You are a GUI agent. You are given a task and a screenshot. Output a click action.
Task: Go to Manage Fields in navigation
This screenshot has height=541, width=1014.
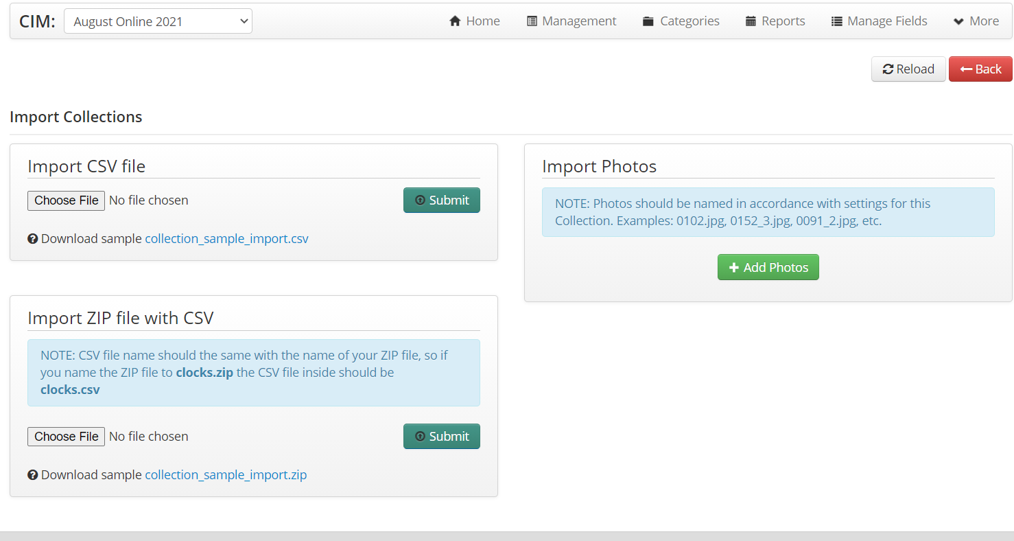(x=880, y=21)
